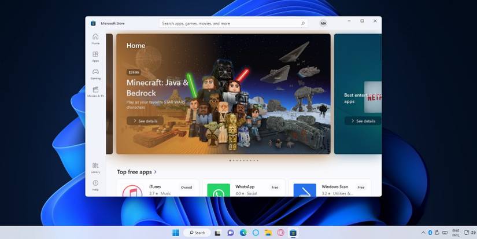Click See details for Minecraft: Java & Bedrock
The width and height of the screenshot is (477, 239).
tap(145, 121)
